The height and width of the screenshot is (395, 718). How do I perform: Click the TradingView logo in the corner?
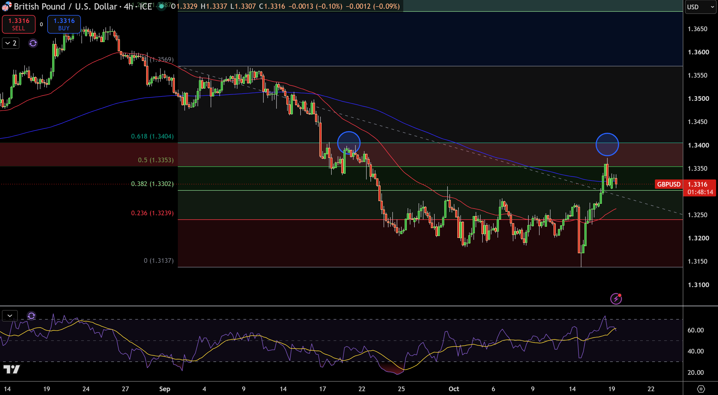pyautogui.click(x=11, y=369)
